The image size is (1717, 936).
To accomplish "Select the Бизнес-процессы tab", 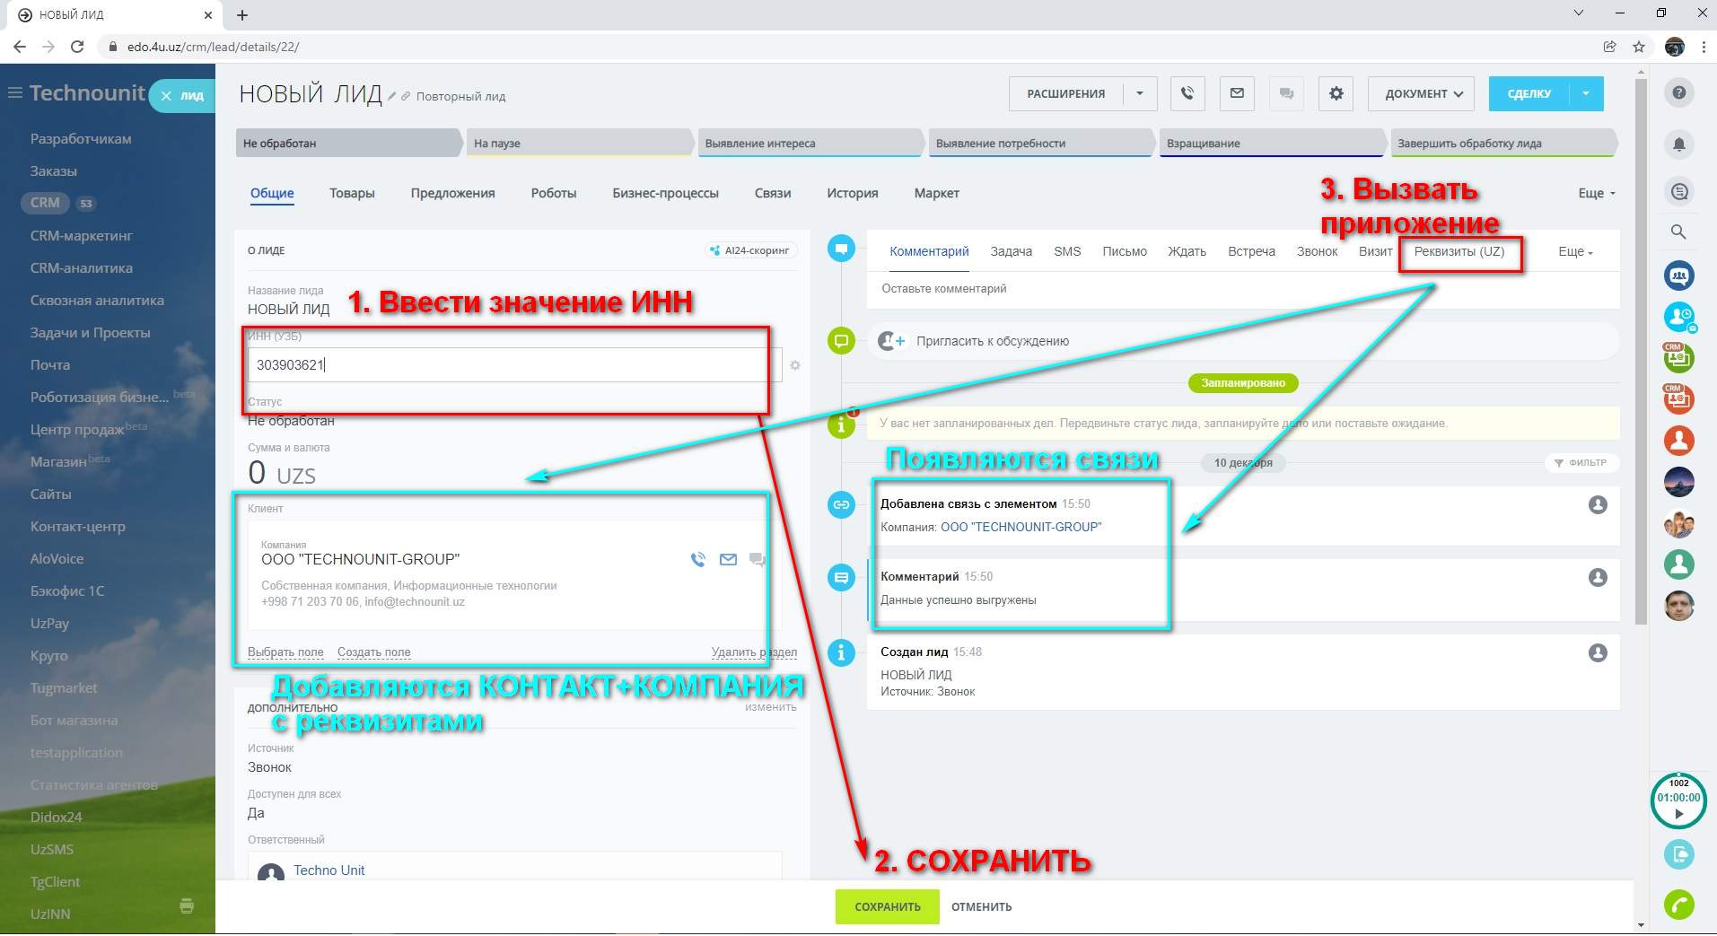I will pos(666,193).
